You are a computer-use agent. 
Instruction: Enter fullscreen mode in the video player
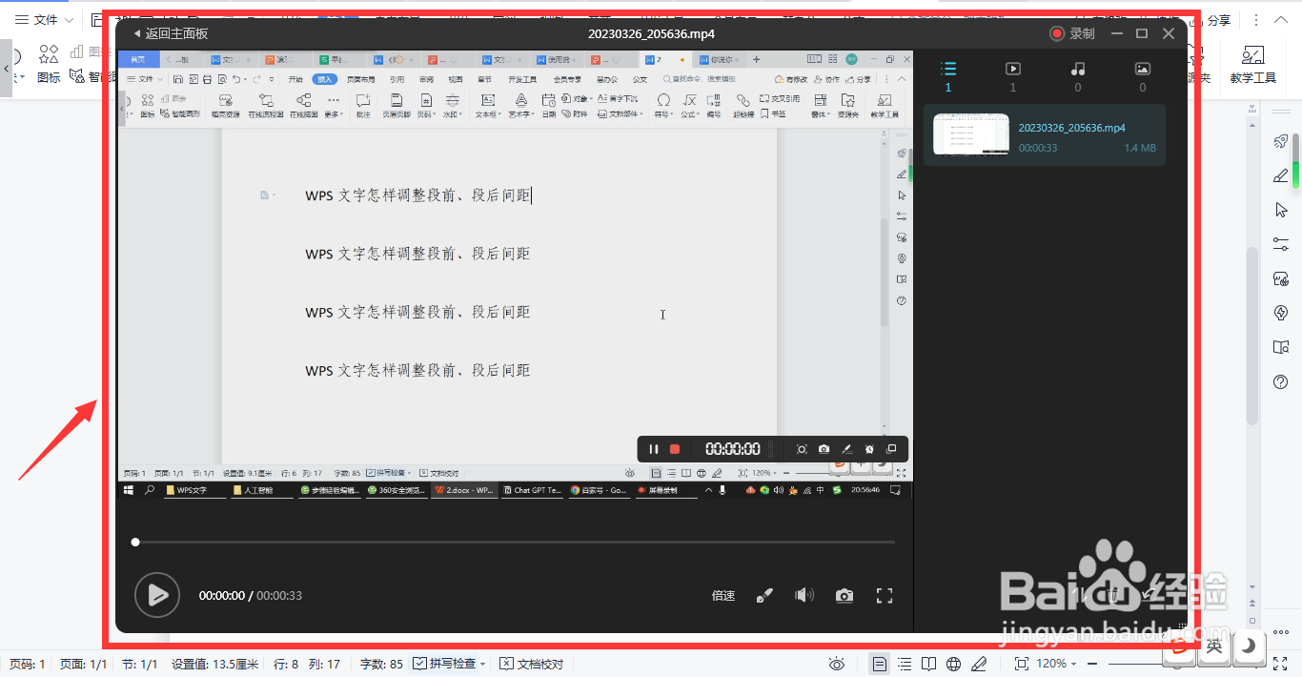click(x=885, y=596)
